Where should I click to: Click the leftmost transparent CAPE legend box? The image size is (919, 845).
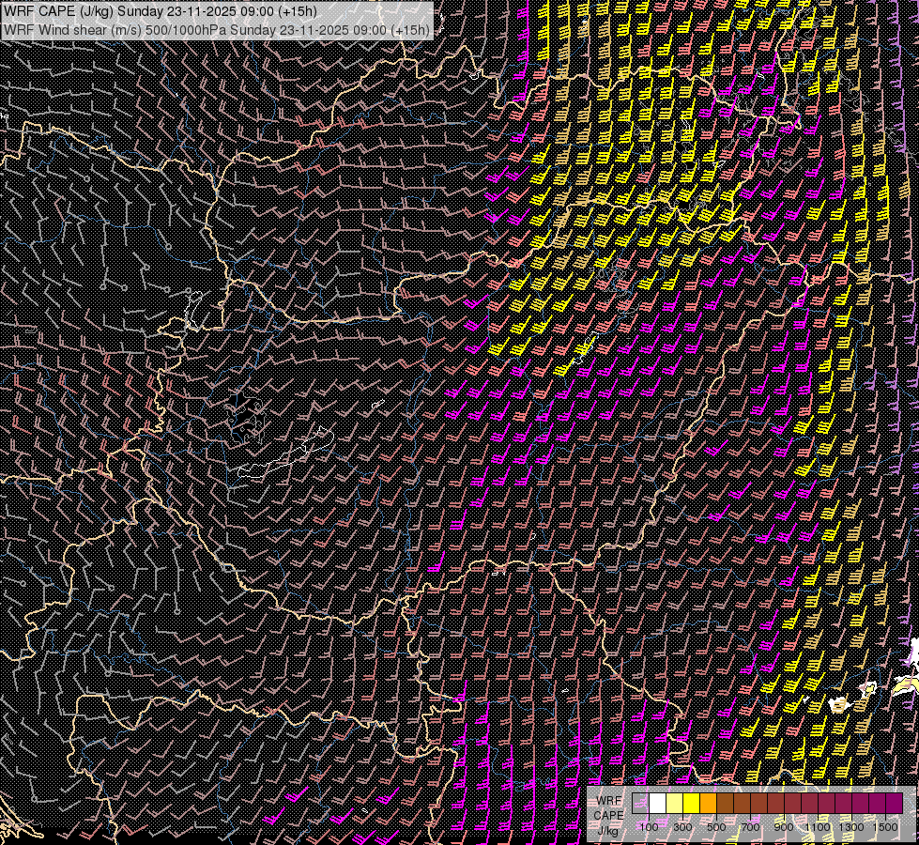pos(640,803)
